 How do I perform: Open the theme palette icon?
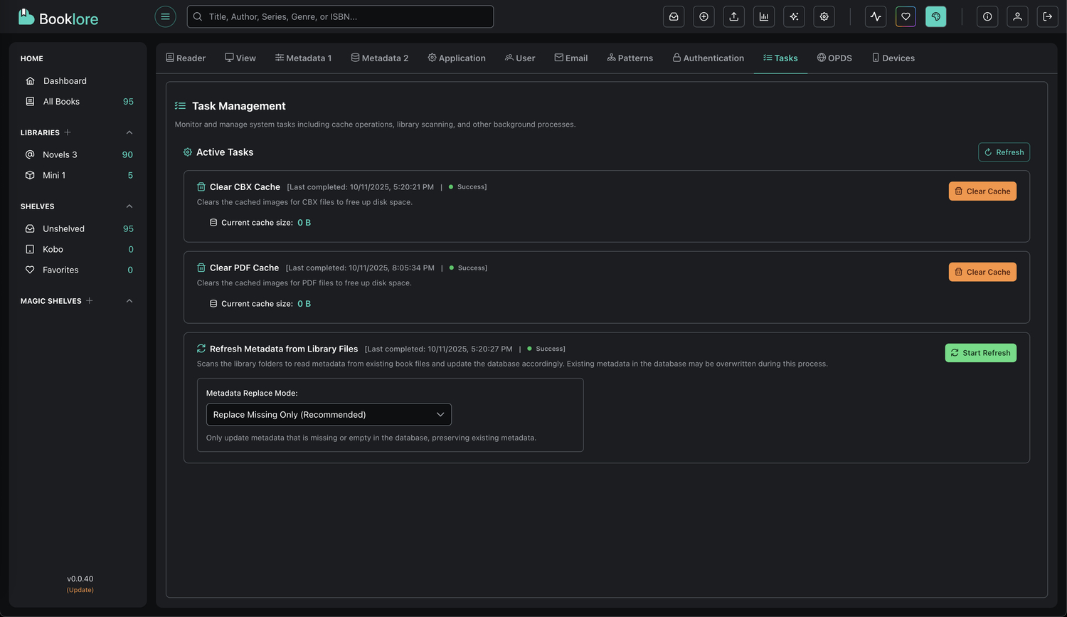(x=935, y=16)
